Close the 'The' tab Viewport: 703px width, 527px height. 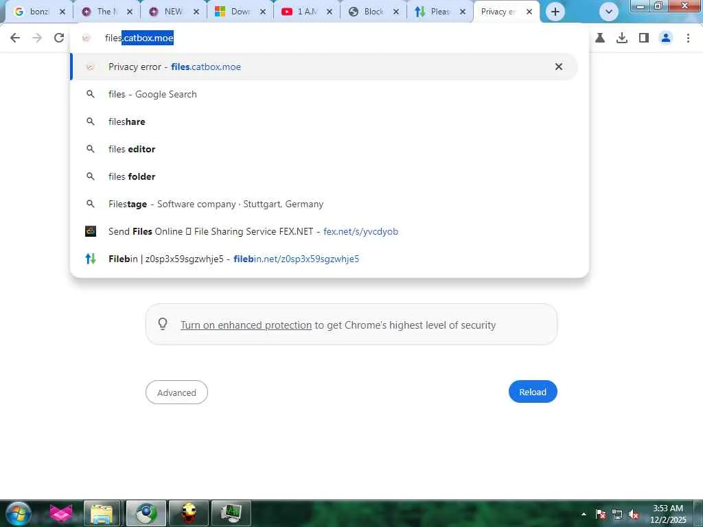tap(130, 12)
